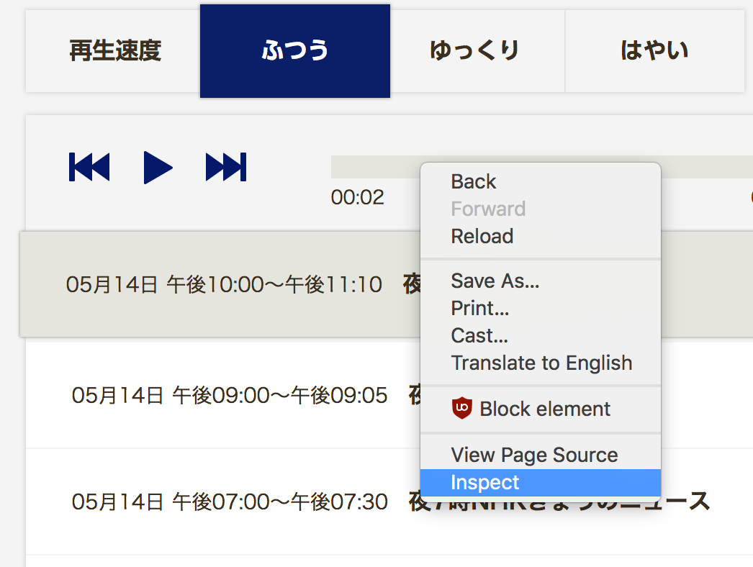Screen dimensions: 753x567
Task: Open the 午後07:00〜午後07:30 news program
Action: [389, 502]
